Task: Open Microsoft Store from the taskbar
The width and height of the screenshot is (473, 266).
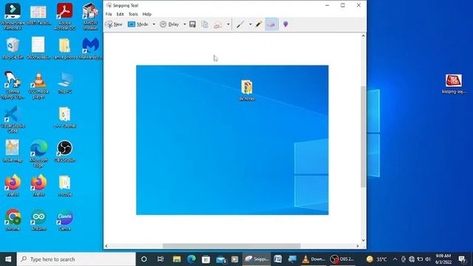Action: point(205,259)
